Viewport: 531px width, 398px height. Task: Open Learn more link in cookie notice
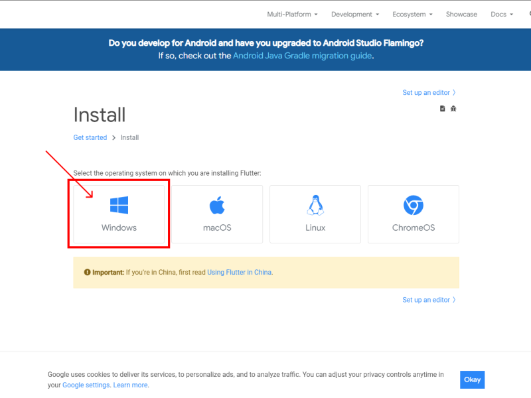[130, 385]
